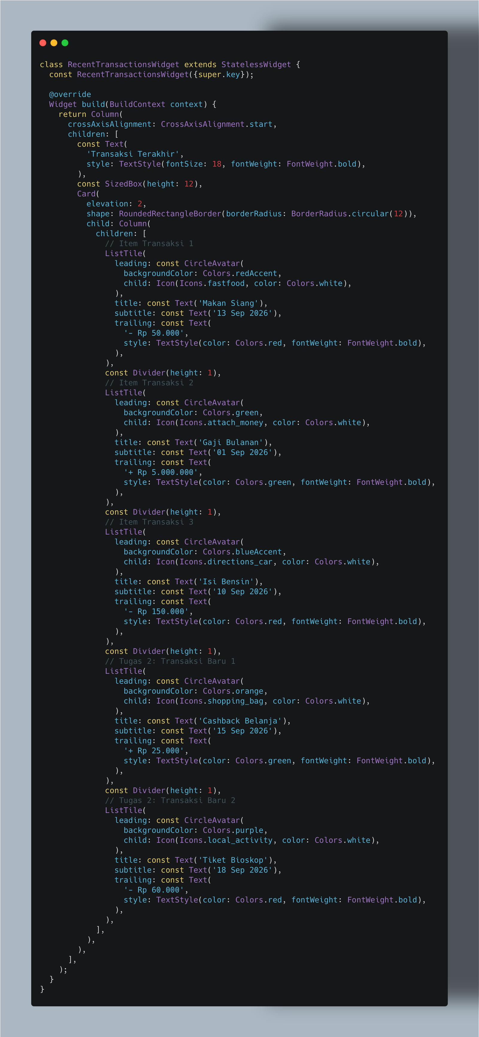Select Colors.purple background color
The height and width of the screenshot is (1037, 479).
point(233,830)
